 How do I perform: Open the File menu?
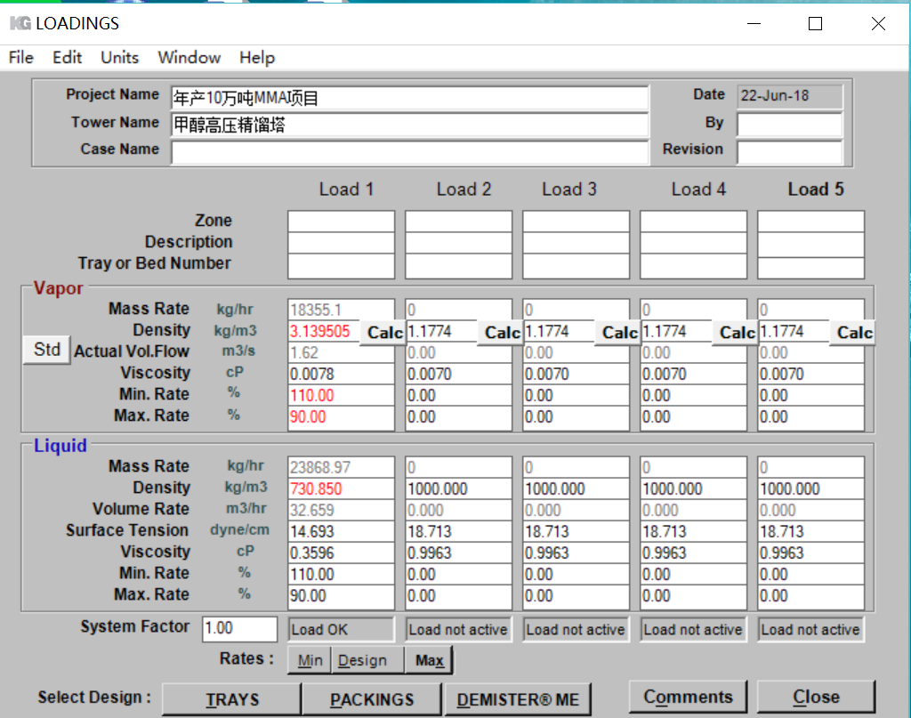click(21, 58)
